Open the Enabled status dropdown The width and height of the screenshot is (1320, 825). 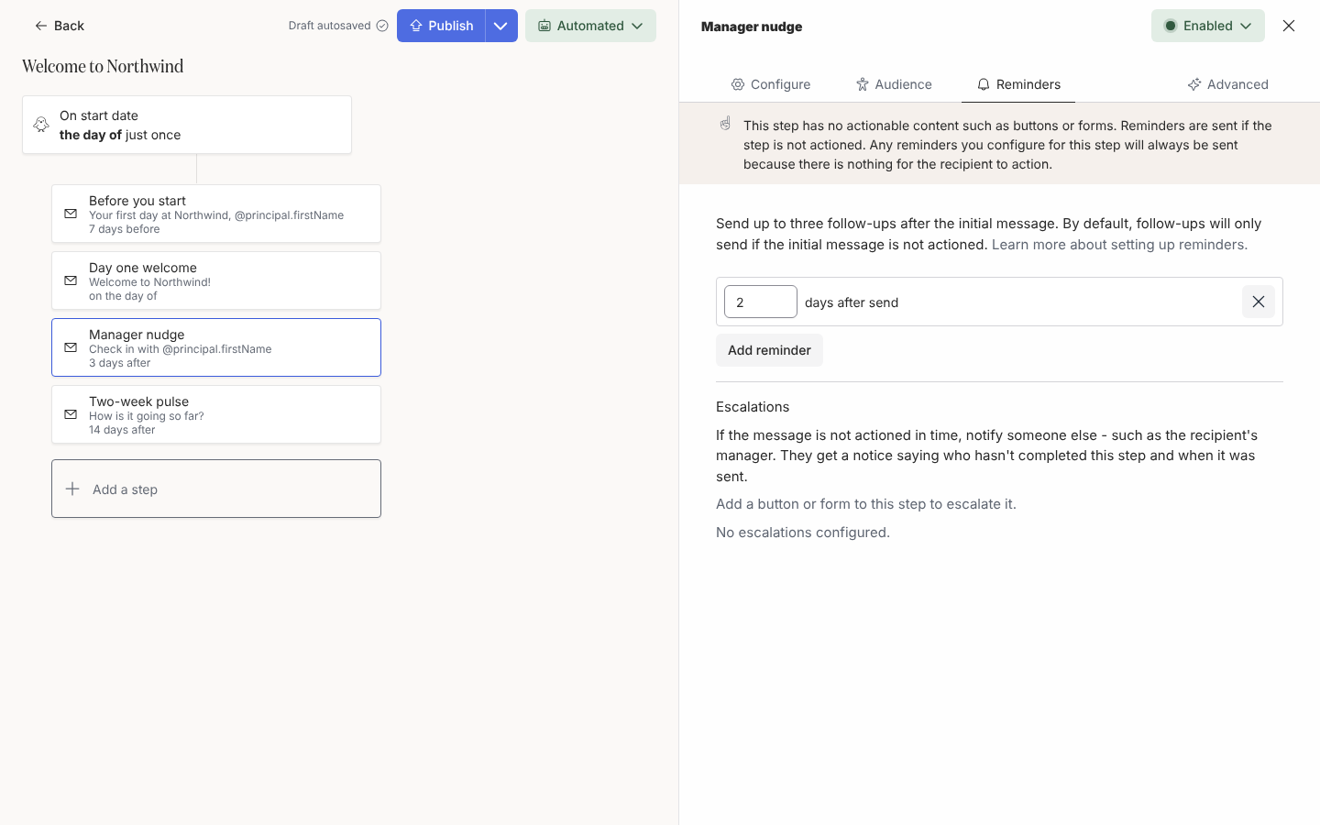pos(1207,26)
